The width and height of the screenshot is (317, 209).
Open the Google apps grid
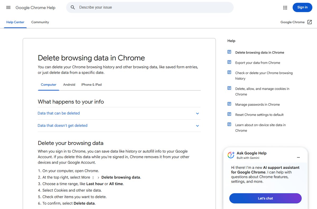285,8
